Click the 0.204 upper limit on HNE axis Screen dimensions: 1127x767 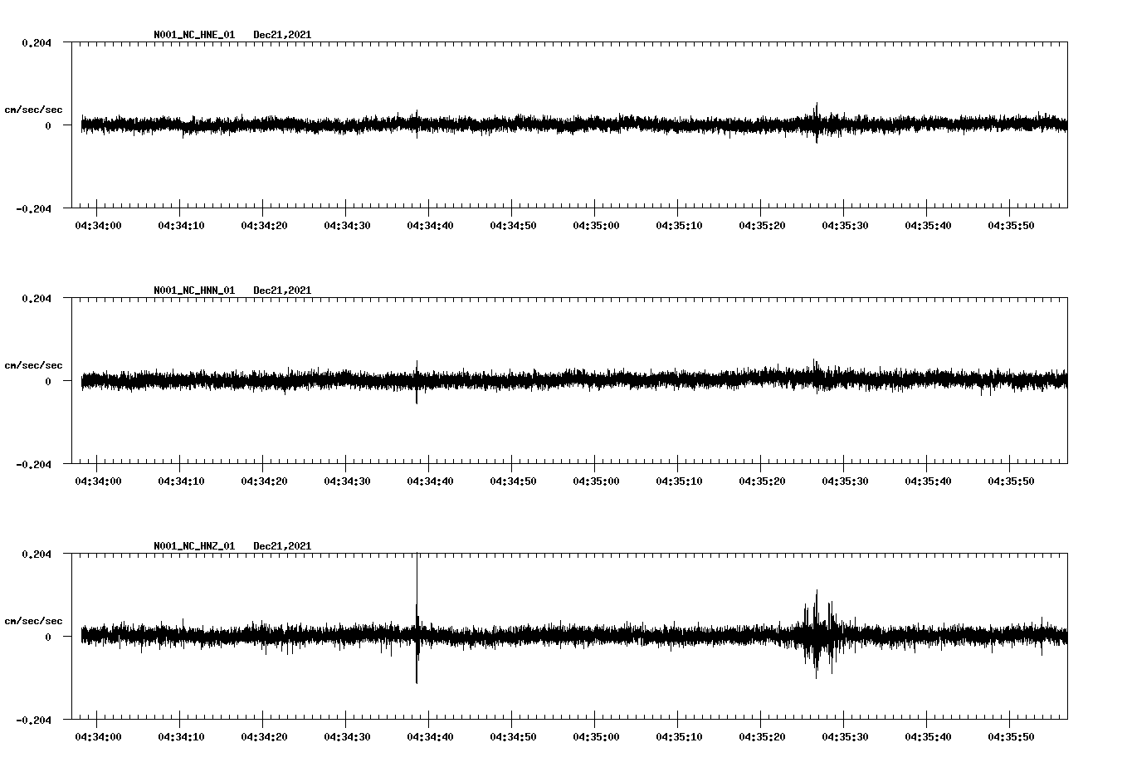click(37, 42)
